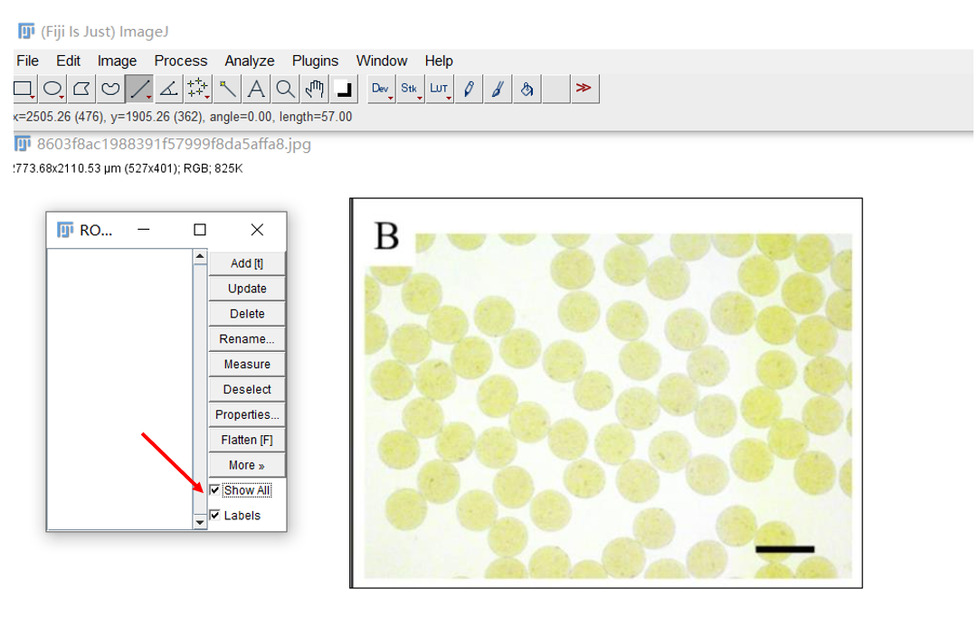The height and width of the screenshot is (617, 978).
Task: Open the Color picker tool
Action: [x=344, y=89]
